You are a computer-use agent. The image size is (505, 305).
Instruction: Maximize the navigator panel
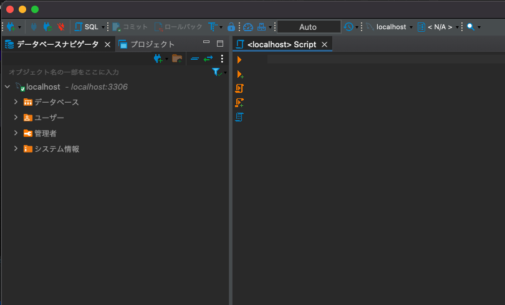point(220,44)
